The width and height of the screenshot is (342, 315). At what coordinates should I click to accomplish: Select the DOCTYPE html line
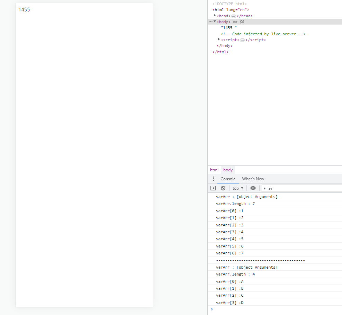point(229,4)
